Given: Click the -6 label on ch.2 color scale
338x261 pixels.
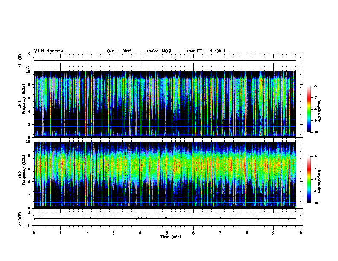Looking at the screenshot, I should click(315, 157).
